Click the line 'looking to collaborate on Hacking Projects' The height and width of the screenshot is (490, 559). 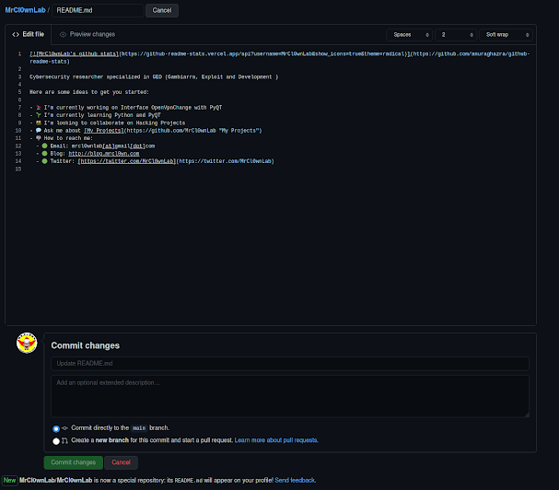click(x=108, y=122)
